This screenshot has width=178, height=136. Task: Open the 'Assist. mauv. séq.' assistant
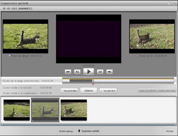point(167,90)
